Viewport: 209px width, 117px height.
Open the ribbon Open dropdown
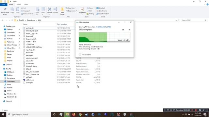[90, 8]
